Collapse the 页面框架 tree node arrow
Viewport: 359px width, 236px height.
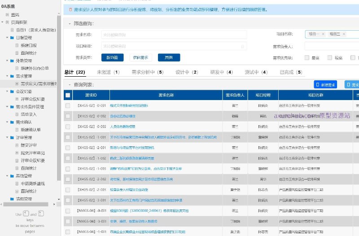click(x=2, y=22)
